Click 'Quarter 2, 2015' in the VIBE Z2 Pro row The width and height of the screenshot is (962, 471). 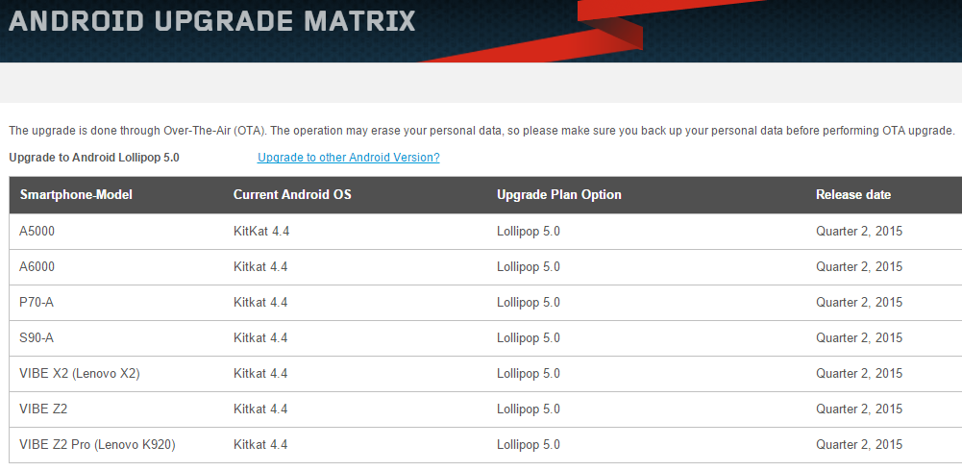click(x=859, y=445)
